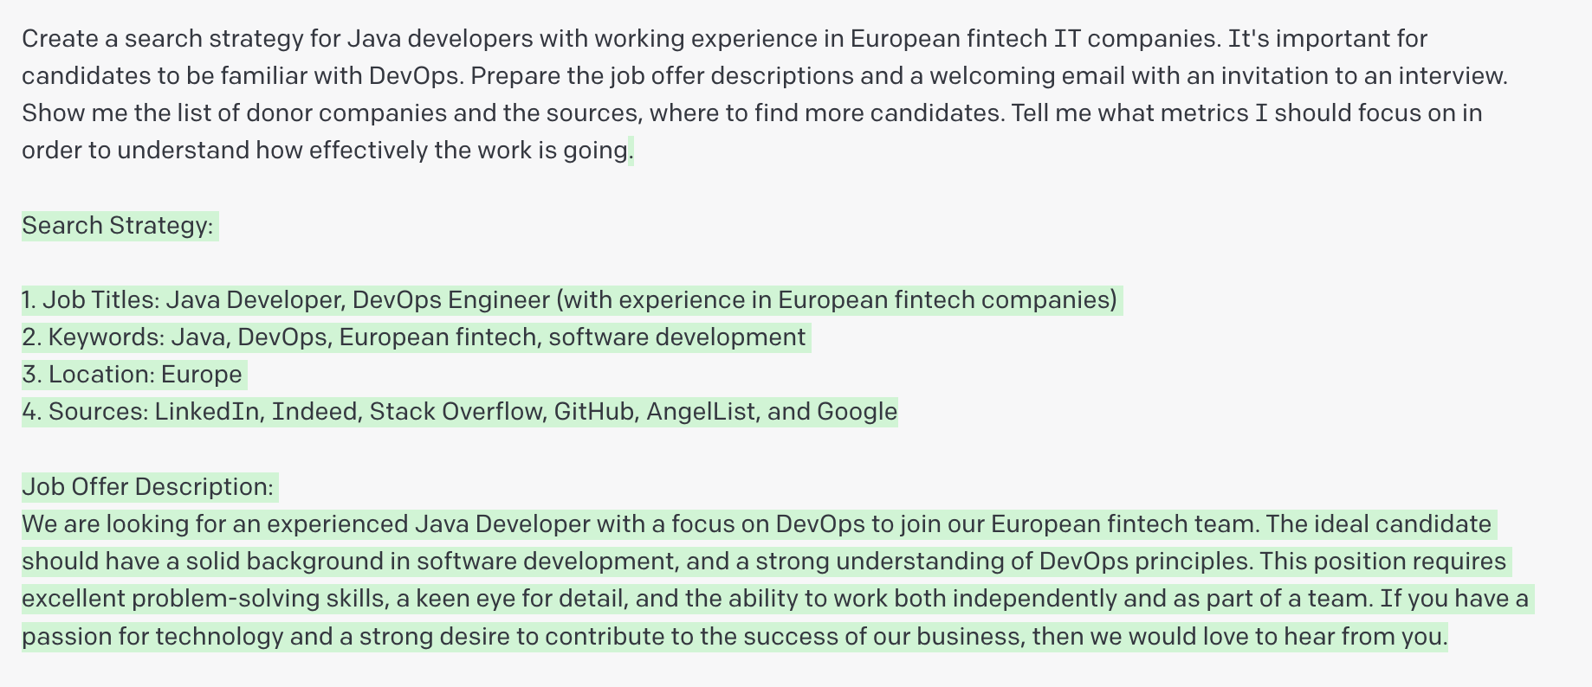Click the '4. Sources: LinkedIn, Indeed' line
The width and height of the screenshot is (1592, 687).
click(460, 412)
